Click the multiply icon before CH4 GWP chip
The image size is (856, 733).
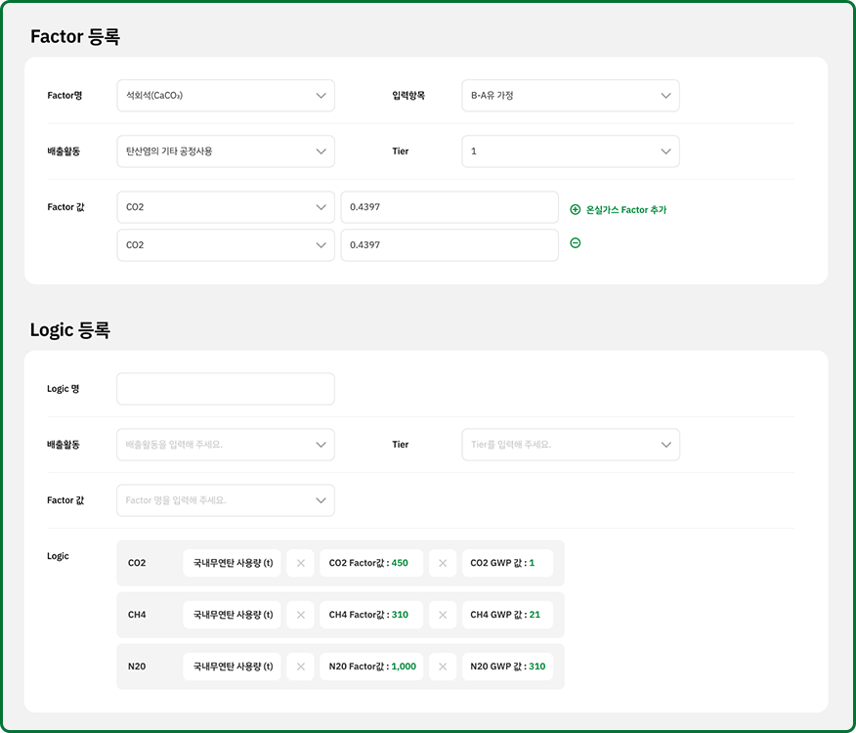click(x=443, y=615)
